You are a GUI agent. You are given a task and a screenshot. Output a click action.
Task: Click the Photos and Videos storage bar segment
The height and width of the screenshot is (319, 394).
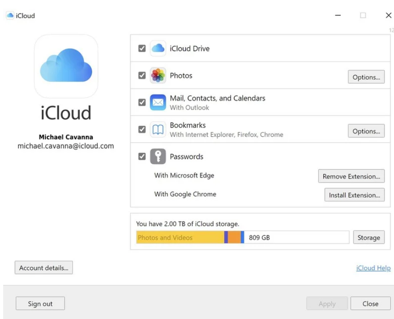coord(180,237)
